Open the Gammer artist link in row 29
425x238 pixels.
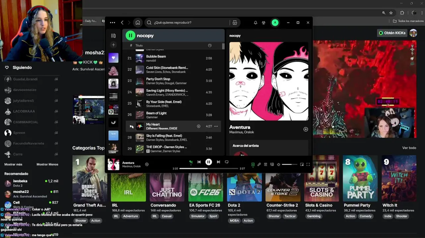coord(157,151)
